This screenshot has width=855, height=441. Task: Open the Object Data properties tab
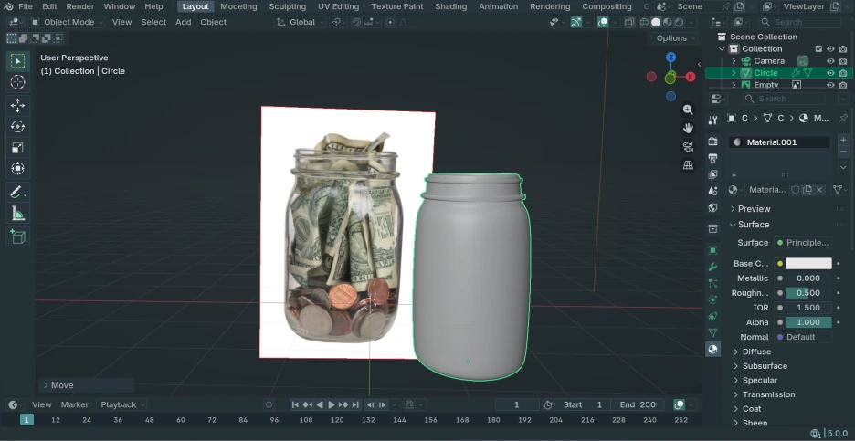tap(712, 332)
